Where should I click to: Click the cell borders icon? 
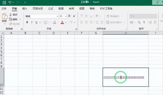[45, 22]
